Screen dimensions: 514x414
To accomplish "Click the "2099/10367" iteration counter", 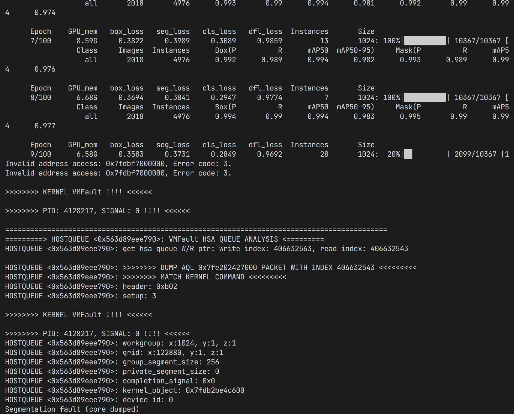I will pos(475,154).
